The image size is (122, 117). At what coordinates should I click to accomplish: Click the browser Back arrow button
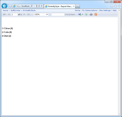[x=4, y=6]
